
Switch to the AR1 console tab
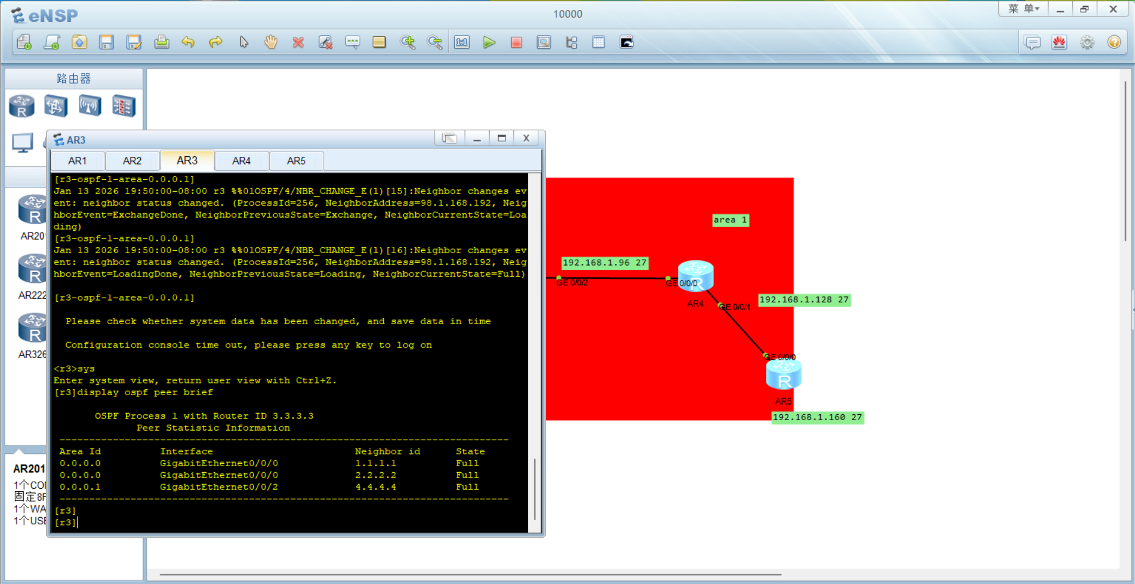[x=77, y=160]
